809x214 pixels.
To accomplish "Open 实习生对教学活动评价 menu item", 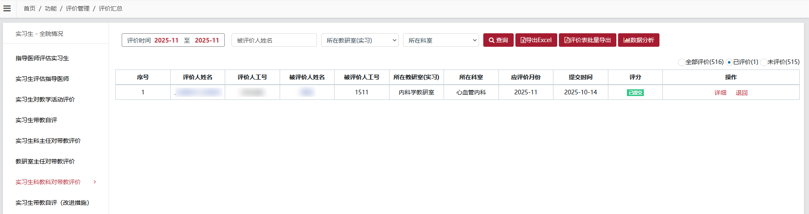I will point(45,99).
